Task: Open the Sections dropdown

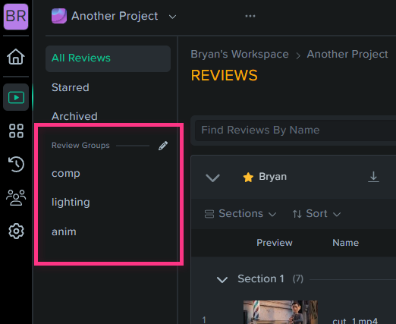Action: tap(240, 214)
